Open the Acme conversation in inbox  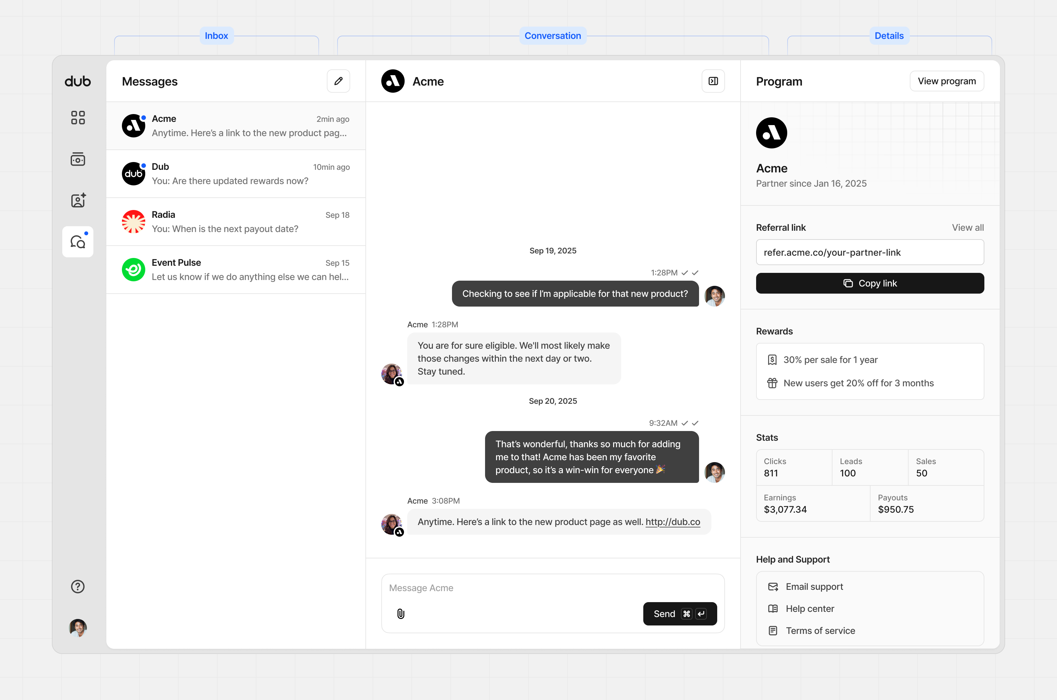coord(236,126)
